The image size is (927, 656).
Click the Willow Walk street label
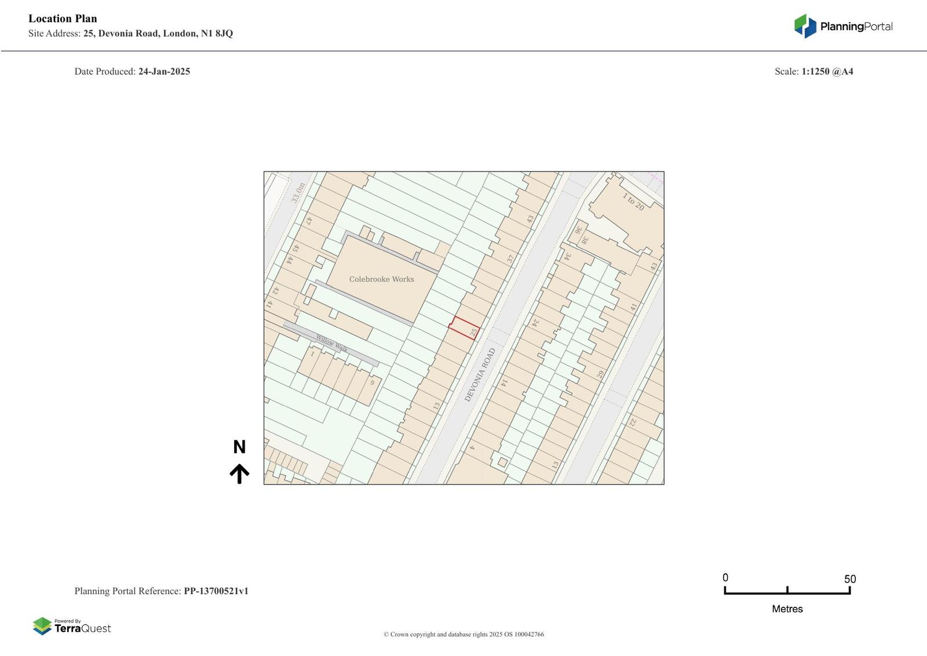pos(331,342)
